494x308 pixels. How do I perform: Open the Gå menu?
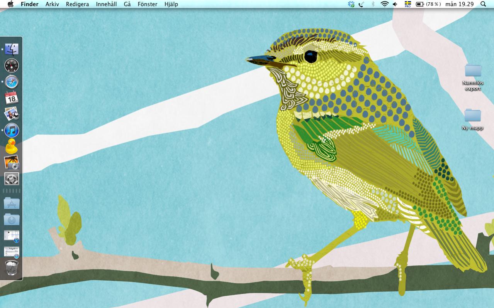[x=127, y=4]
